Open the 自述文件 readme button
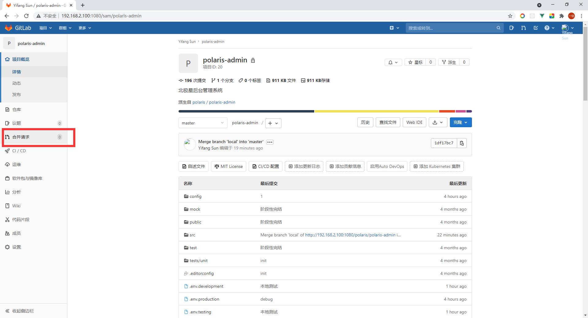The image size is (588, 318). (x=194, y=166)
